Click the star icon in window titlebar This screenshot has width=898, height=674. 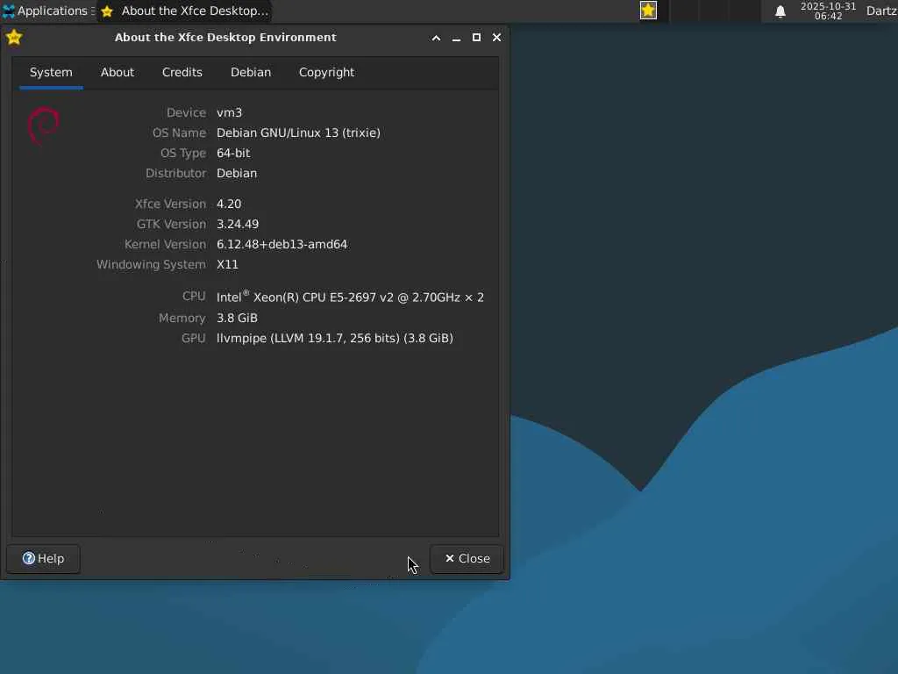(x=14, y=37)
